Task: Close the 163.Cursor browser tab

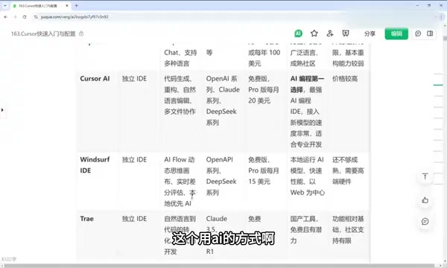Action: (67, 5)
